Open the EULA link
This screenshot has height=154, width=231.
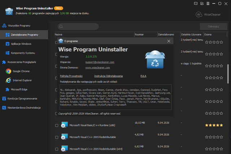(143, 76)
